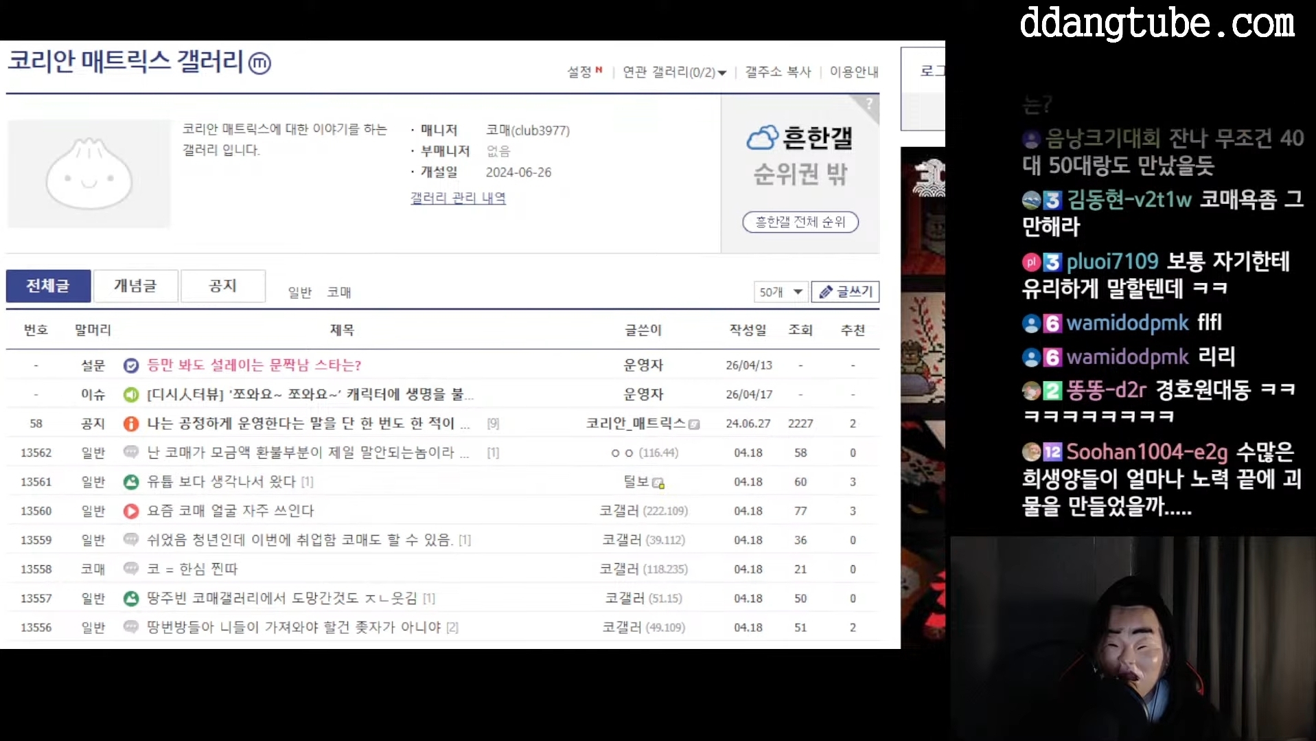Click the question mark help corner icon

click(x=869, y=104)
